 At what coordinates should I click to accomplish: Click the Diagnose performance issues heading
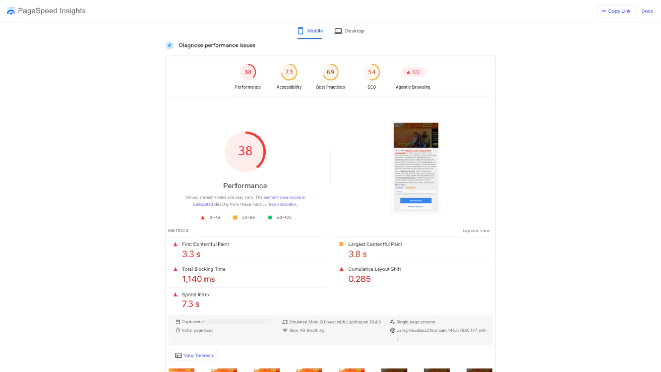click(217, 45)
